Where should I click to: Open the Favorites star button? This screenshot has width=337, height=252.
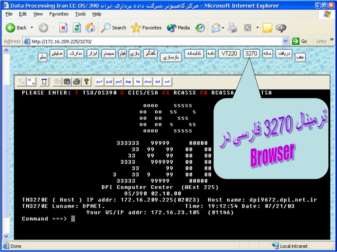tap(146, 28)
